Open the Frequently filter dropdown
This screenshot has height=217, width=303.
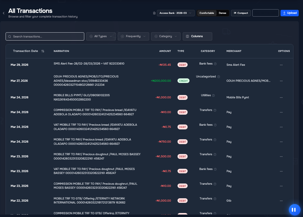tap(133, 36)
